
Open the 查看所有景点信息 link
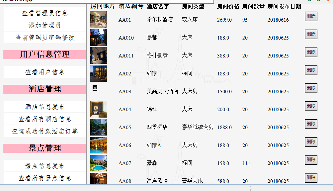(x=45, y=178)
